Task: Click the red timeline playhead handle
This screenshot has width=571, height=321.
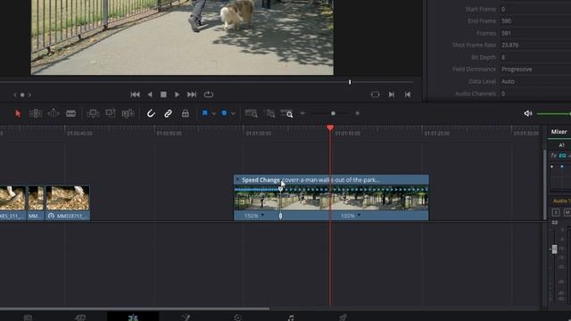Action: (x=330, y=128)
